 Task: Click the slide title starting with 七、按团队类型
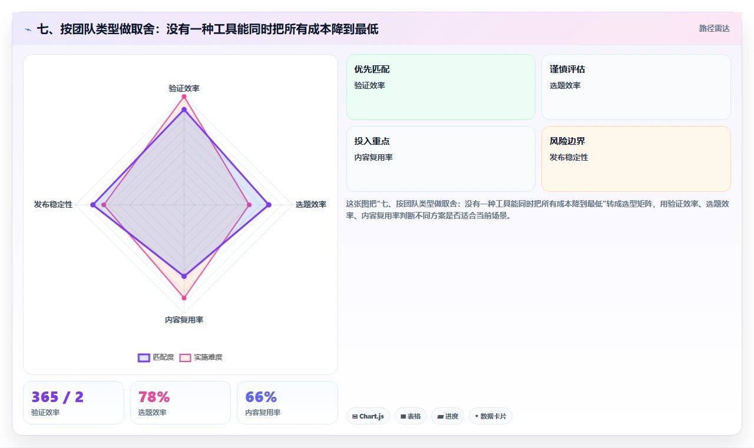[x=207, y=29]
